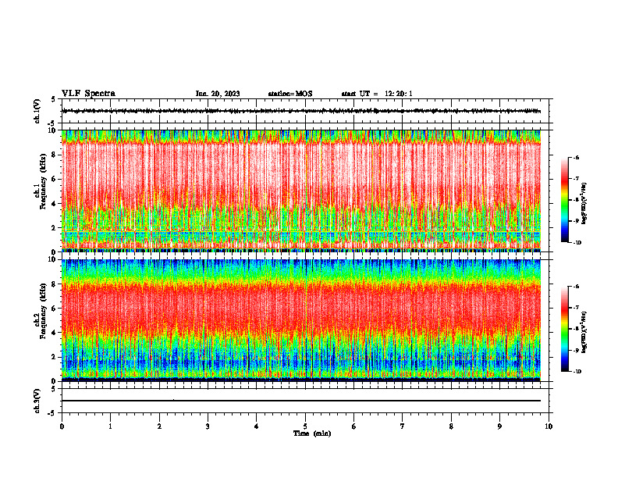Click the 6 kHz tick on ch.2 frequency axis
The image size is (618, 478).
[55, 309]
